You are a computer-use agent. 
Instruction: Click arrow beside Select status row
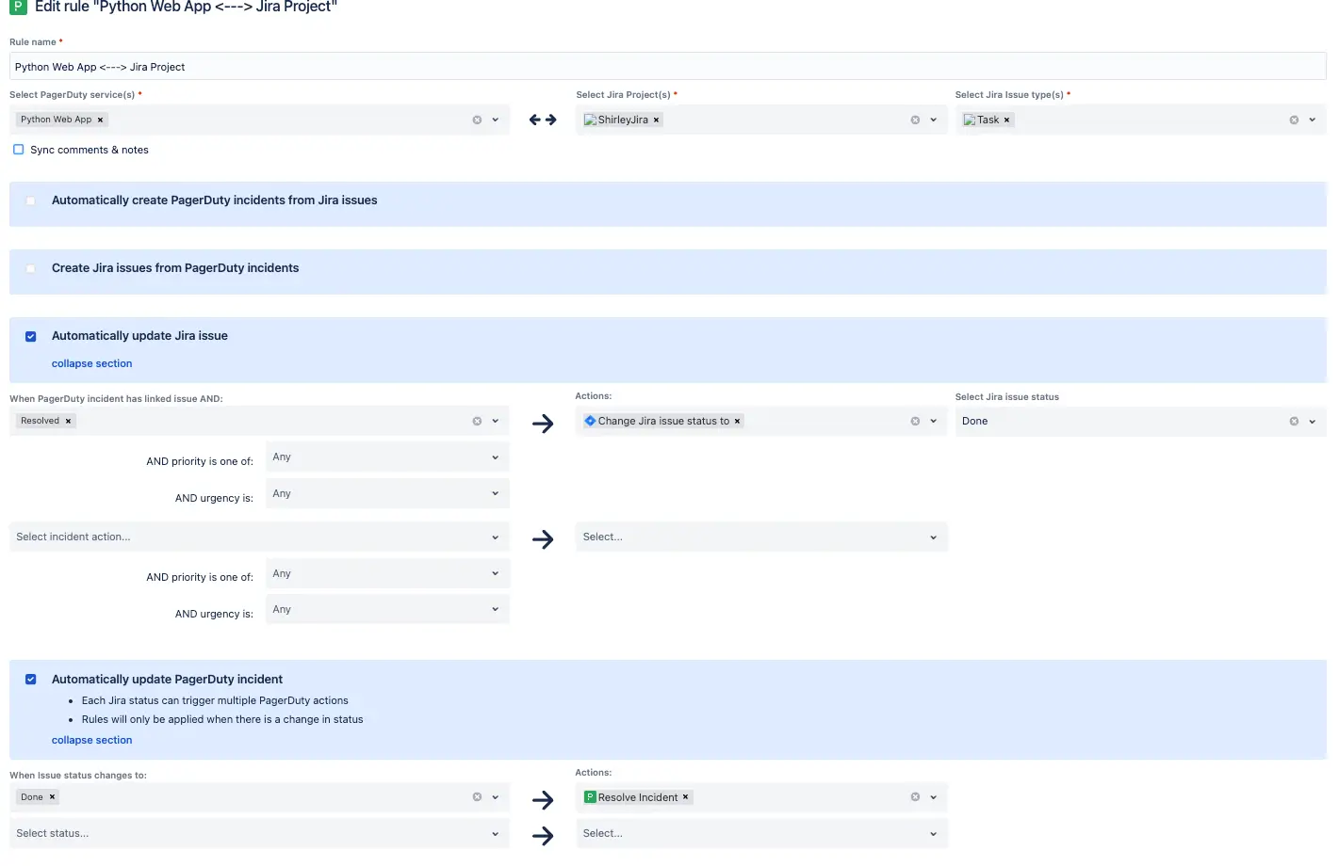click(x=543, y=835)
